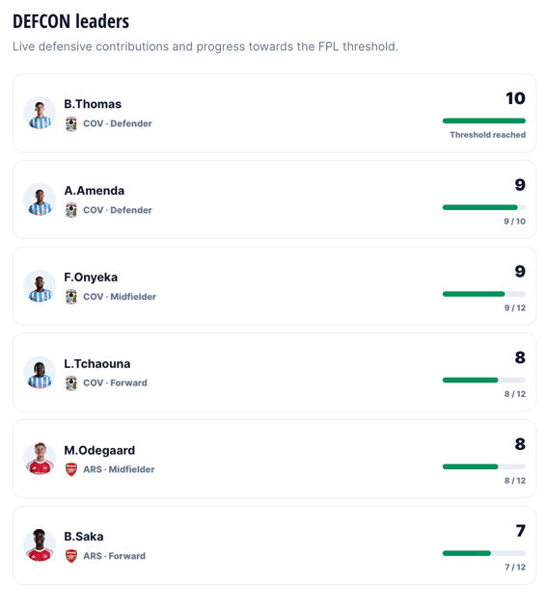This screenshot has height=607, width=546.
Task: Select the B.Thomas player name
Action: tap(93, 104)
